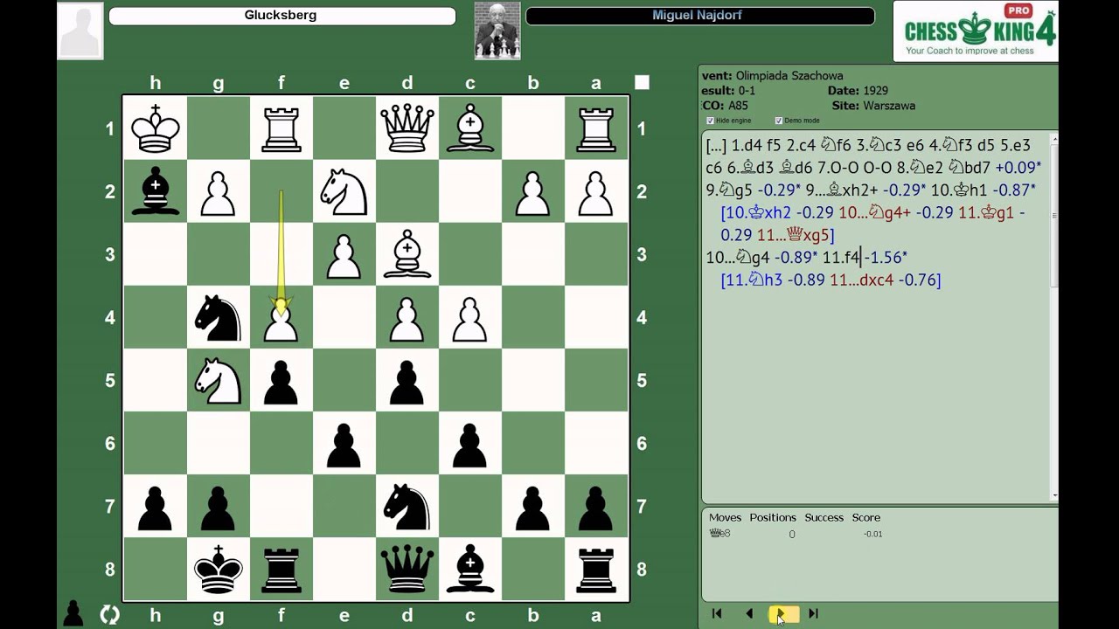Screen dimensions: 1119x629
Task: Jump to the last move of the game
Action: [x=813, y=614]
